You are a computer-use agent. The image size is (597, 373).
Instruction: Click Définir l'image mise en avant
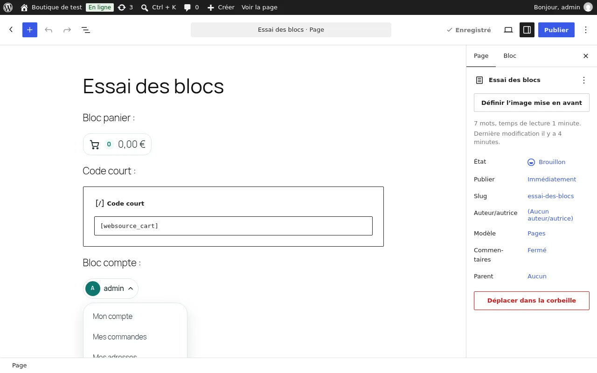532,103
